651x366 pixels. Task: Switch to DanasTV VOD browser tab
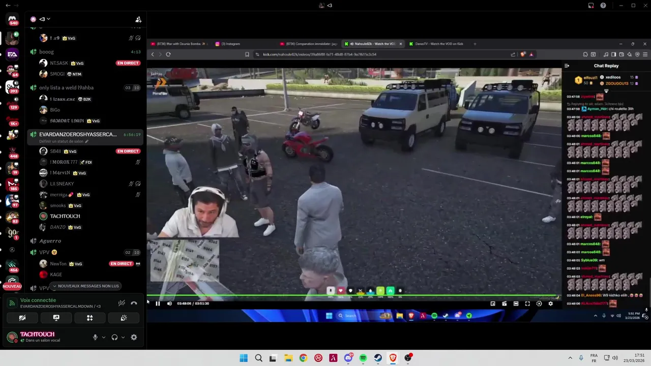pos(438,44)
